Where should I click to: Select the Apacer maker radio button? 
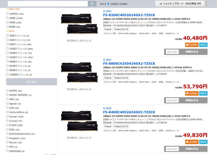(x=7, y=103)
